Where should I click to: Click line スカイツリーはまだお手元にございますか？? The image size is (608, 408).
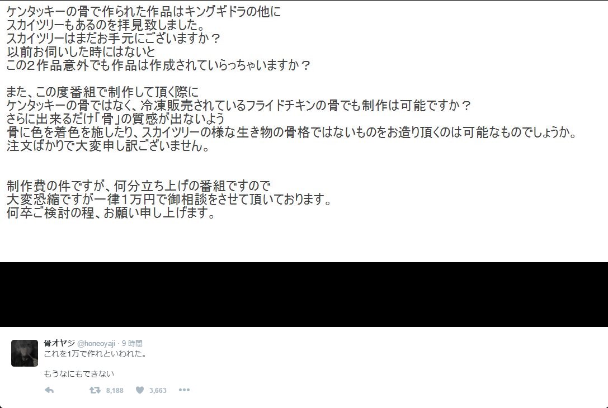tap(114, 39)
